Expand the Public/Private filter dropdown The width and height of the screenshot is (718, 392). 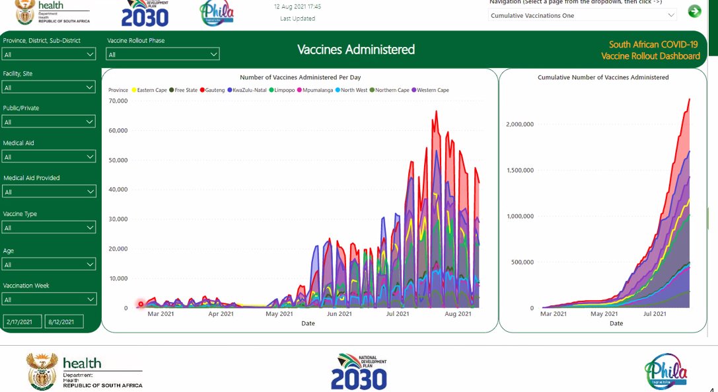pos(48,122)
